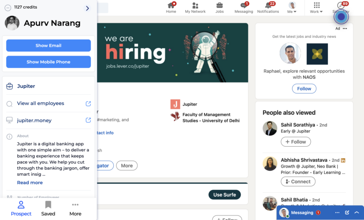
Task: Click Sahil Bhatia's profile photo
Action: pyautogui.click(x=270, y=203)
